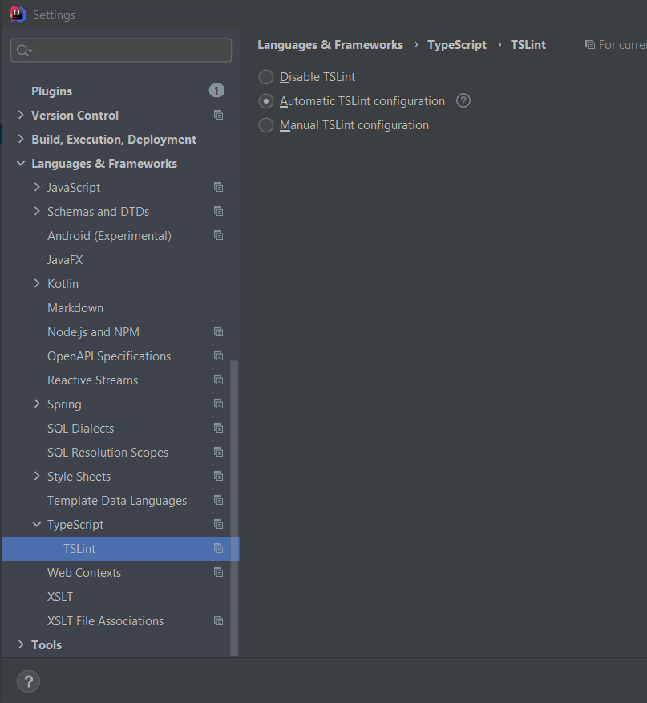647x703 pixels.
Task: Click project-level icon next to SQL Resolution Scopes
Action: click(218, 453)
